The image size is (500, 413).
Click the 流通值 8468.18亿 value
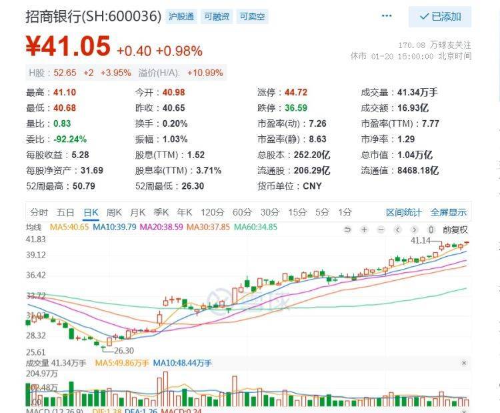coord(418,170)
